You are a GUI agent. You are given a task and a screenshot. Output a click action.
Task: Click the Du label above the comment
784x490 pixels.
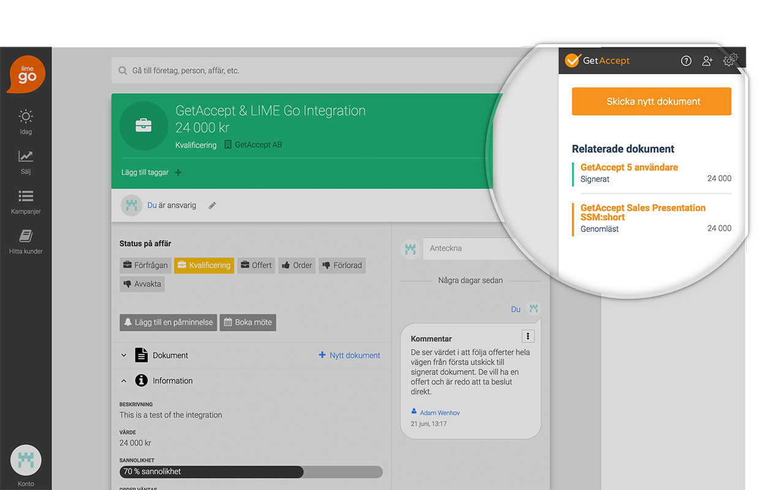[x=516, y=309]
